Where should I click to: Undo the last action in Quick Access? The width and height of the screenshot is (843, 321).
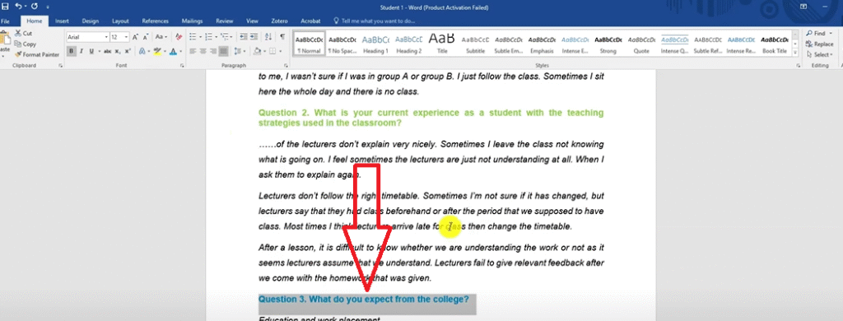[18, 7]
